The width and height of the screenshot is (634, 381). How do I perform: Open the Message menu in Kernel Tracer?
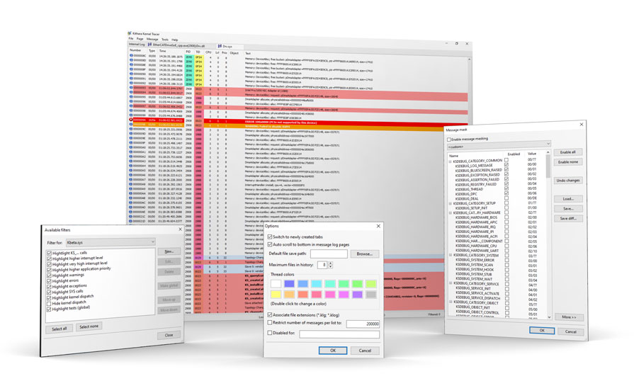click(152, 39)
